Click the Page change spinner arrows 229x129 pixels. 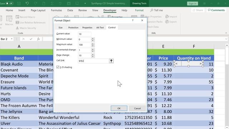(93, 56)
